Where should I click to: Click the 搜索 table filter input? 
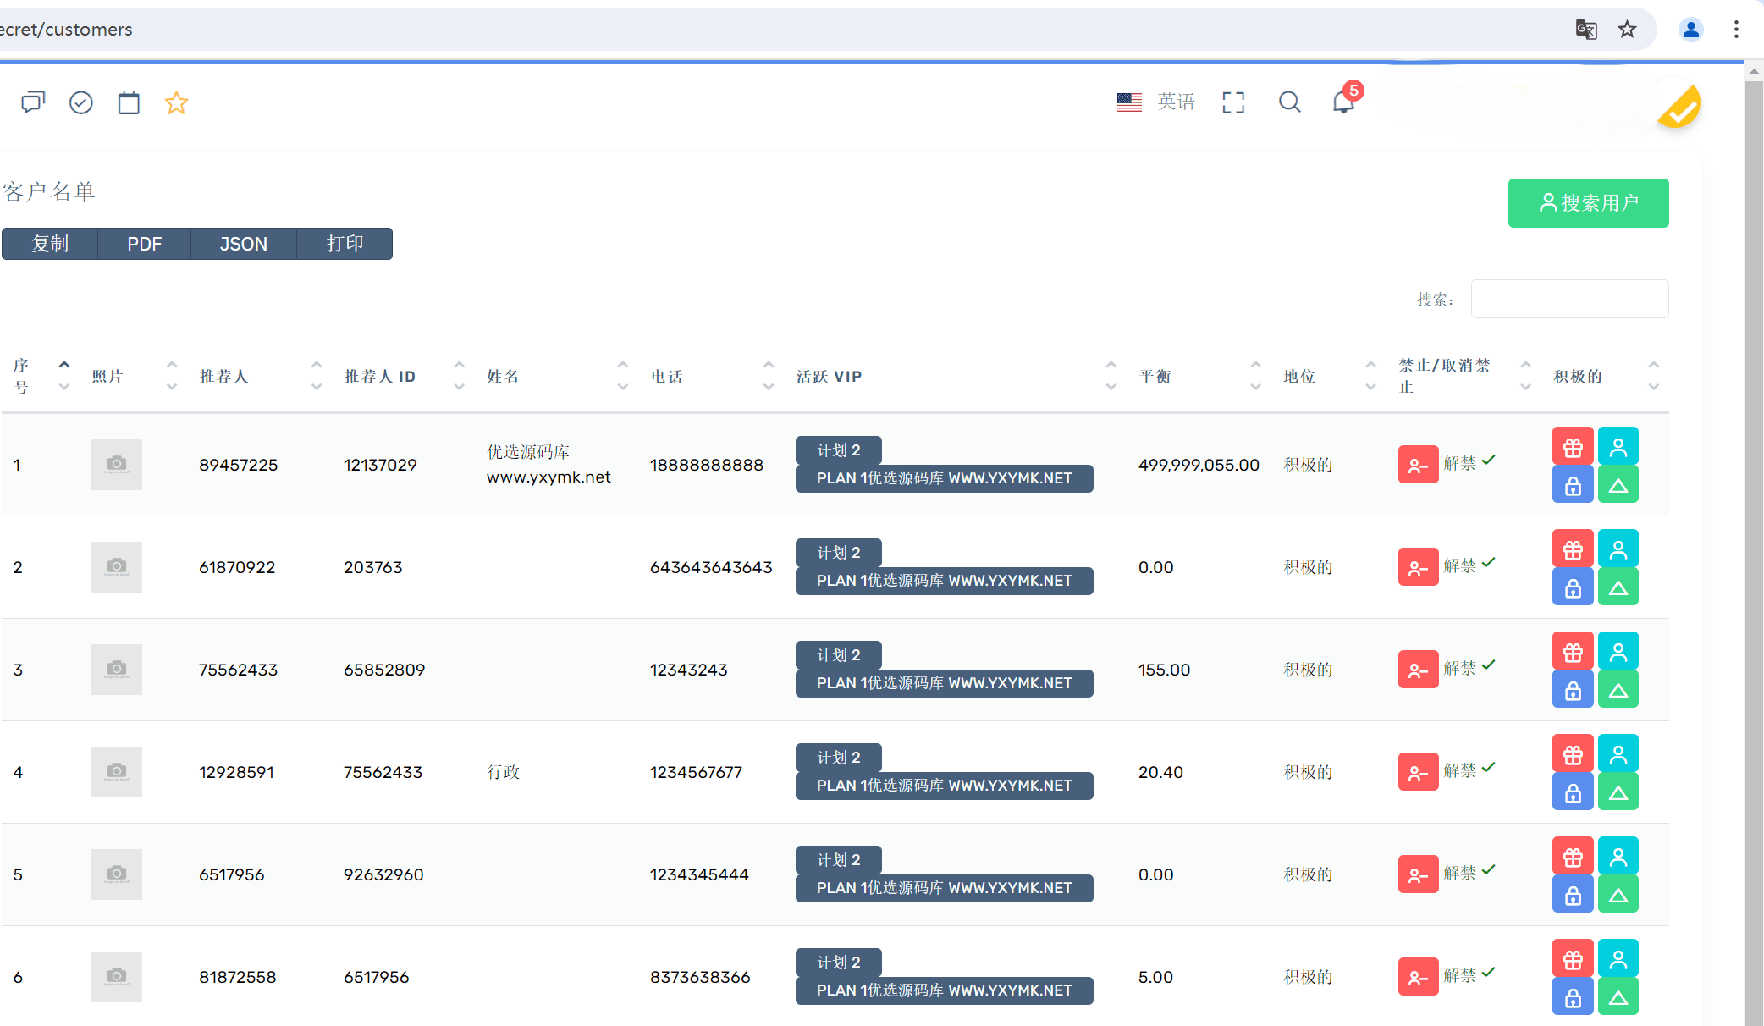point(1569,299)
